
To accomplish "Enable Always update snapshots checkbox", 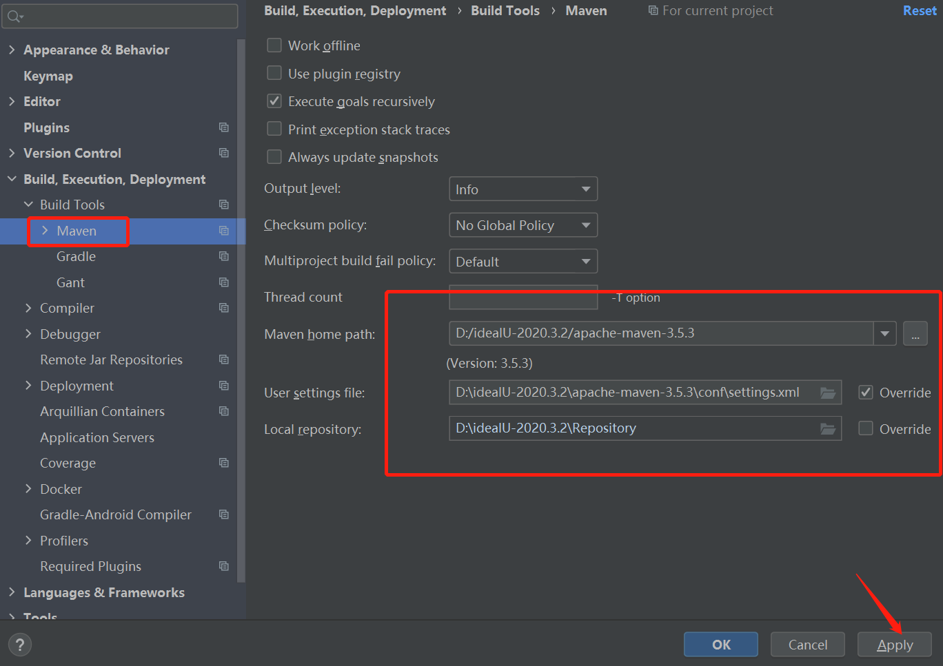I will pos(274,157).
